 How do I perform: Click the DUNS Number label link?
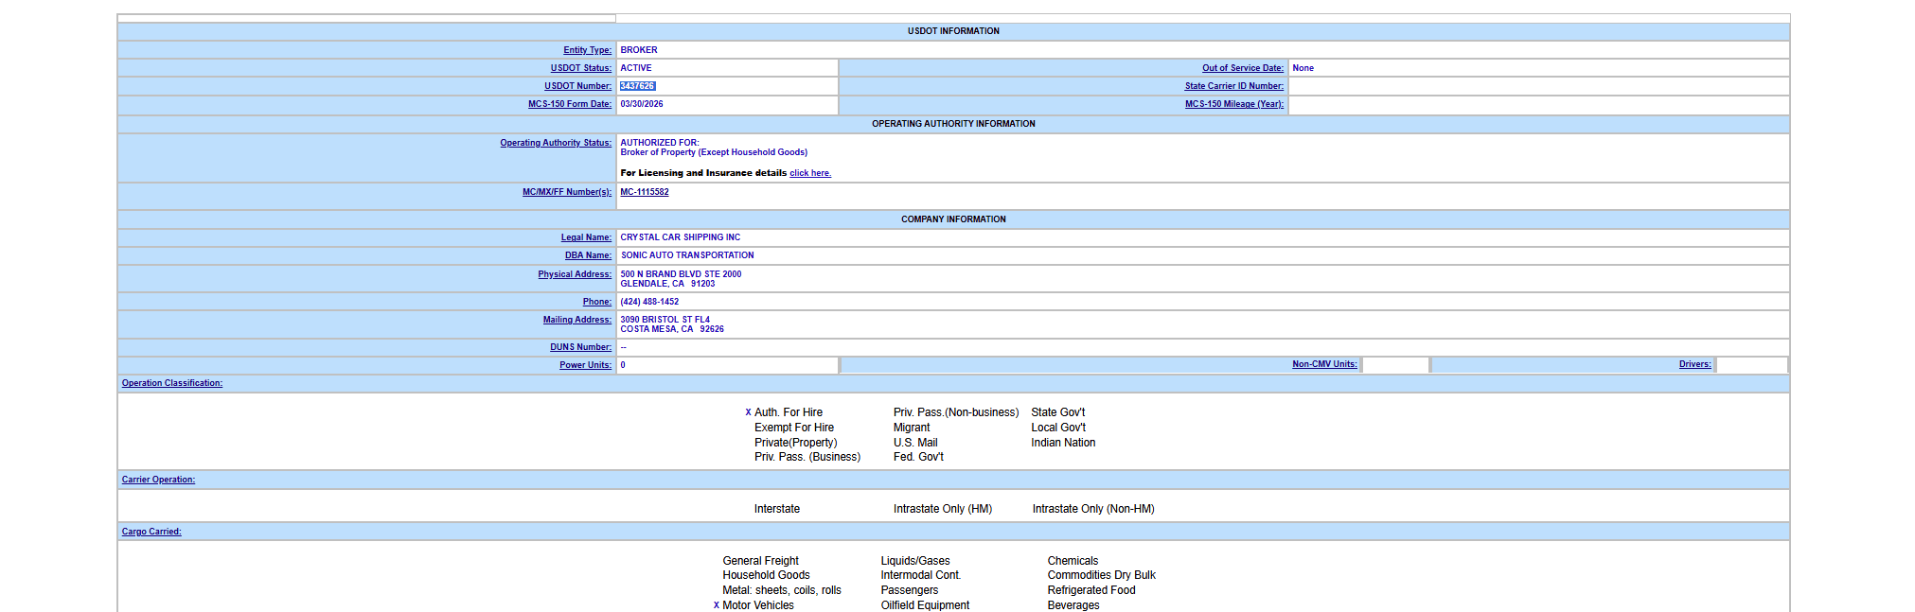click(x=580, y=347)
